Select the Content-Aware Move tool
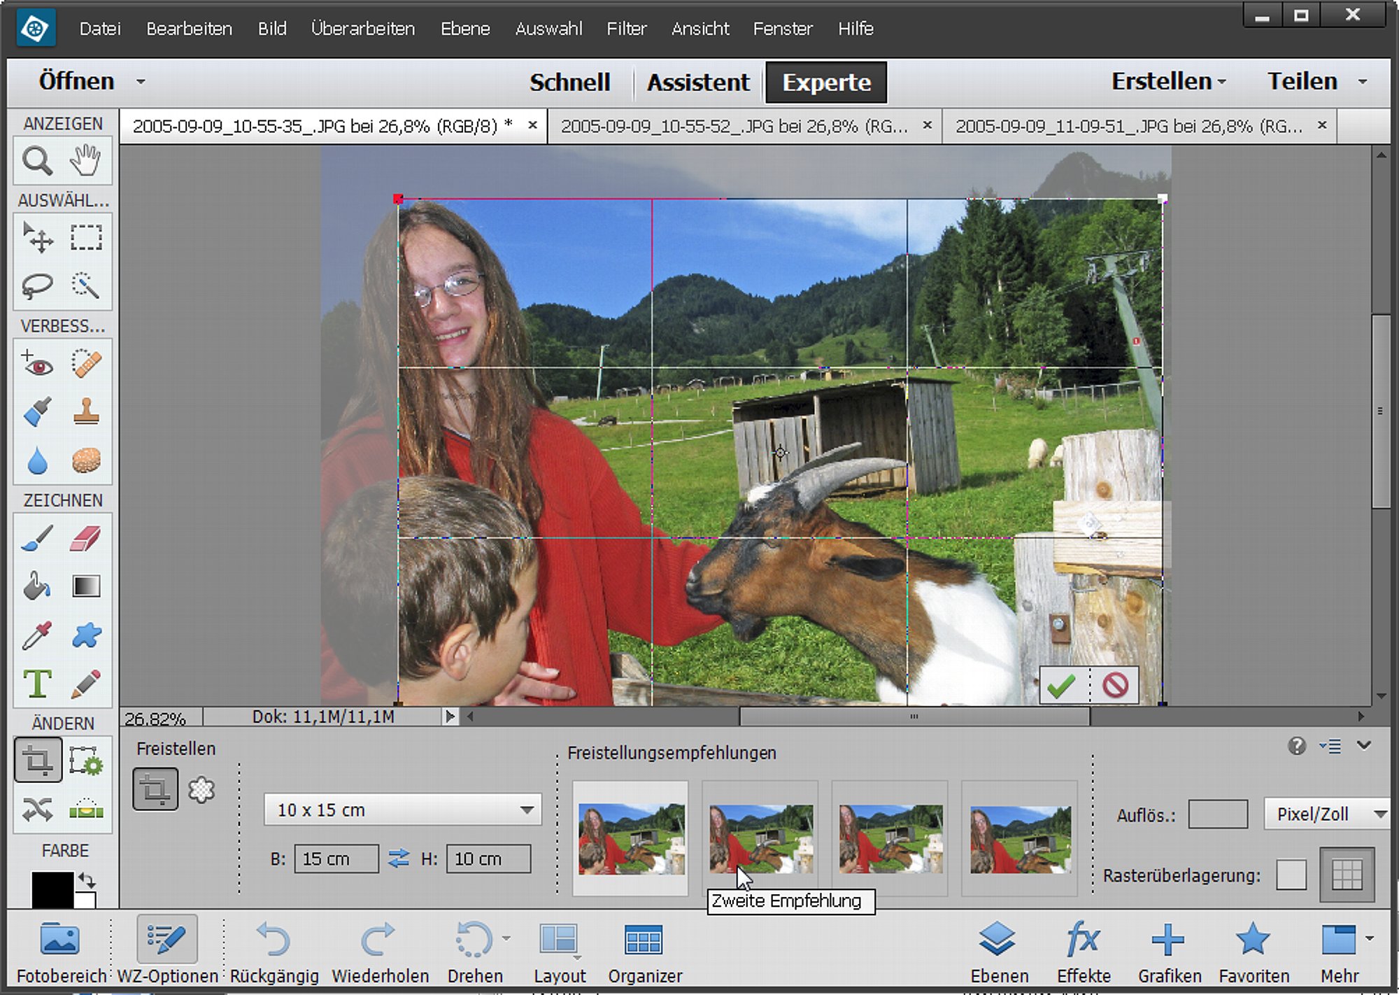The image size is (1399, 995). pos(37,810)
